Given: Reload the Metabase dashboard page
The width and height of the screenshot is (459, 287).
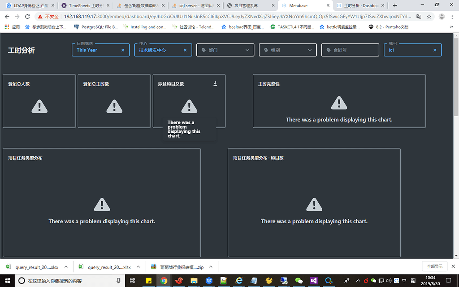Looking at the screenshot, I should pyautogui.click(x=27, y=16).
